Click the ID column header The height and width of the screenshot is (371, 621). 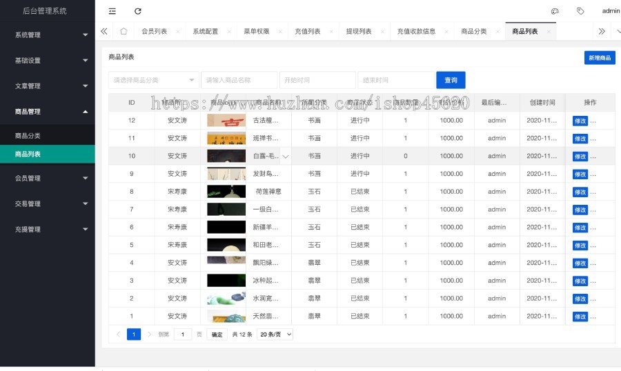(132, 103)
